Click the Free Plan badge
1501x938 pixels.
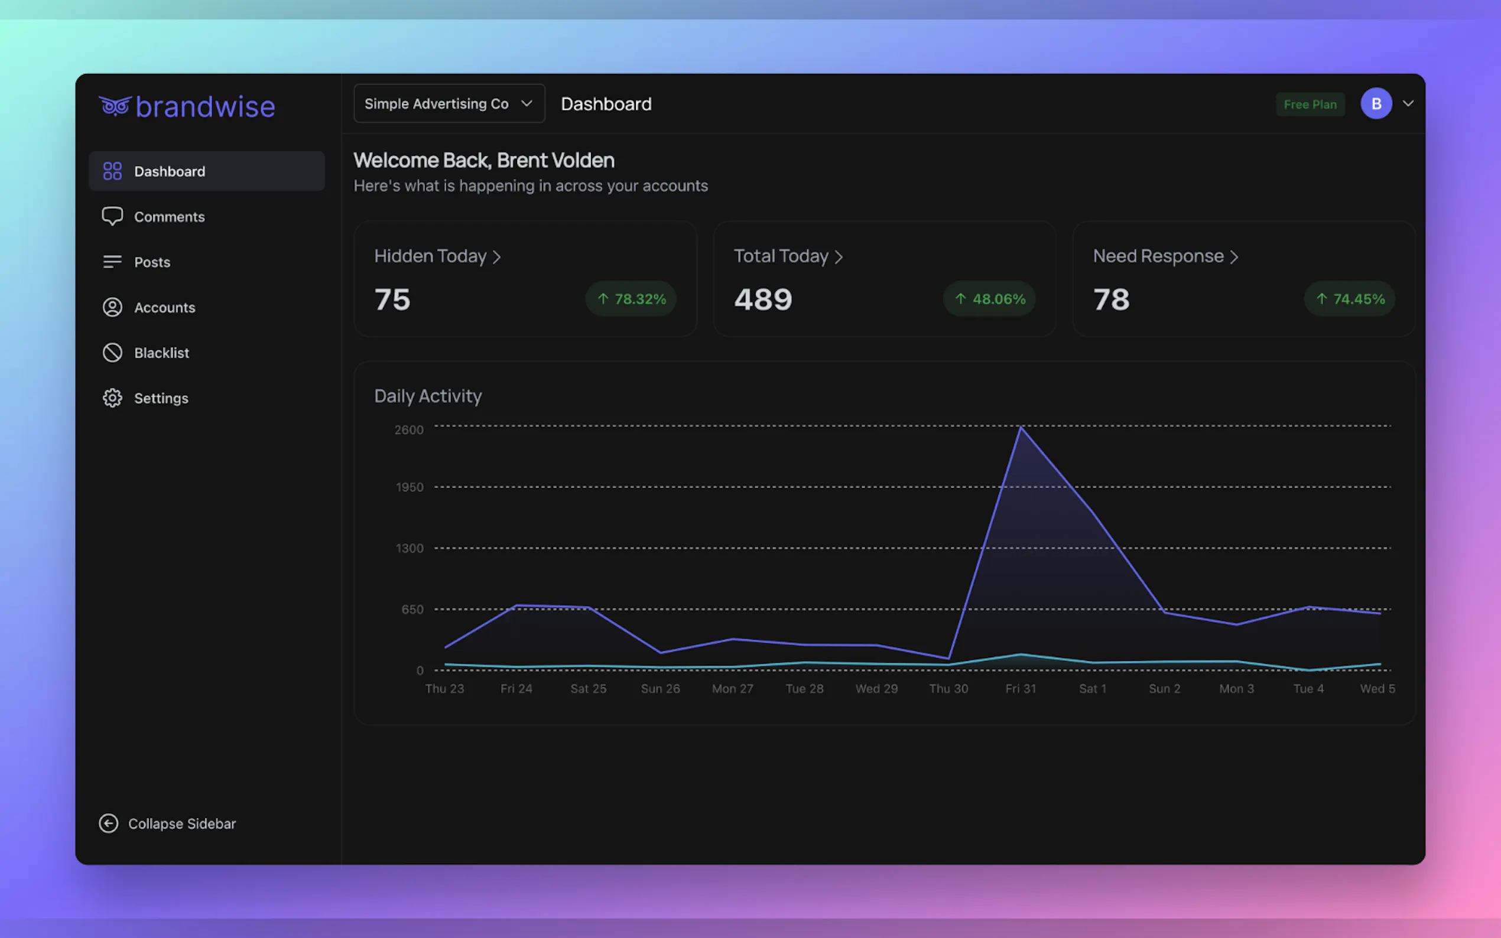click(x=1310, y=103)
